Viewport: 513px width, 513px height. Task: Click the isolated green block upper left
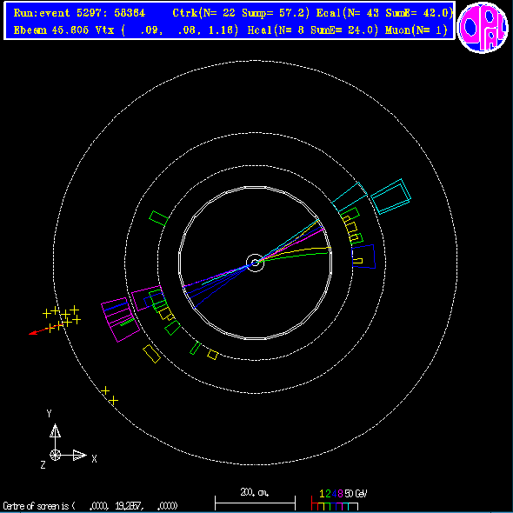point(158,218)
